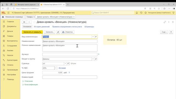Open form help question mark button
Screen dimensions: 176x99
(x=171, y=32)
